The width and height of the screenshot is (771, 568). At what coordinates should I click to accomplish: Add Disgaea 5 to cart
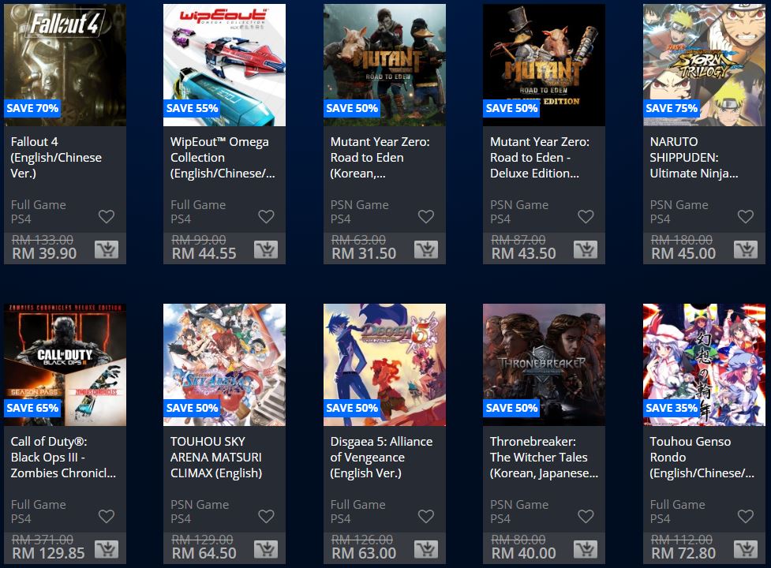tap(426, 549)
